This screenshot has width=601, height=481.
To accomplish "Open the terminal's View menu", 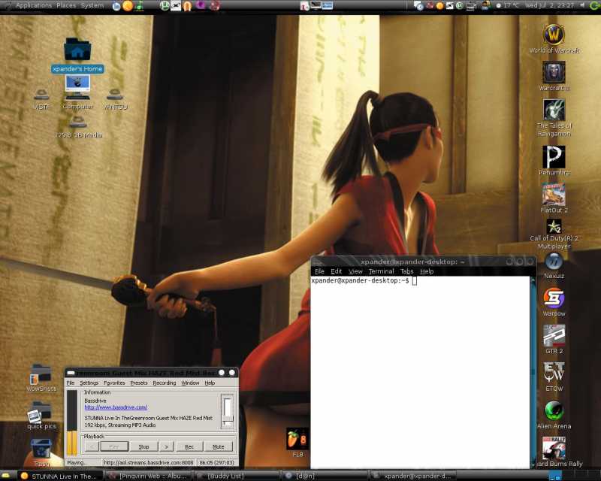I will pos(355,271).
